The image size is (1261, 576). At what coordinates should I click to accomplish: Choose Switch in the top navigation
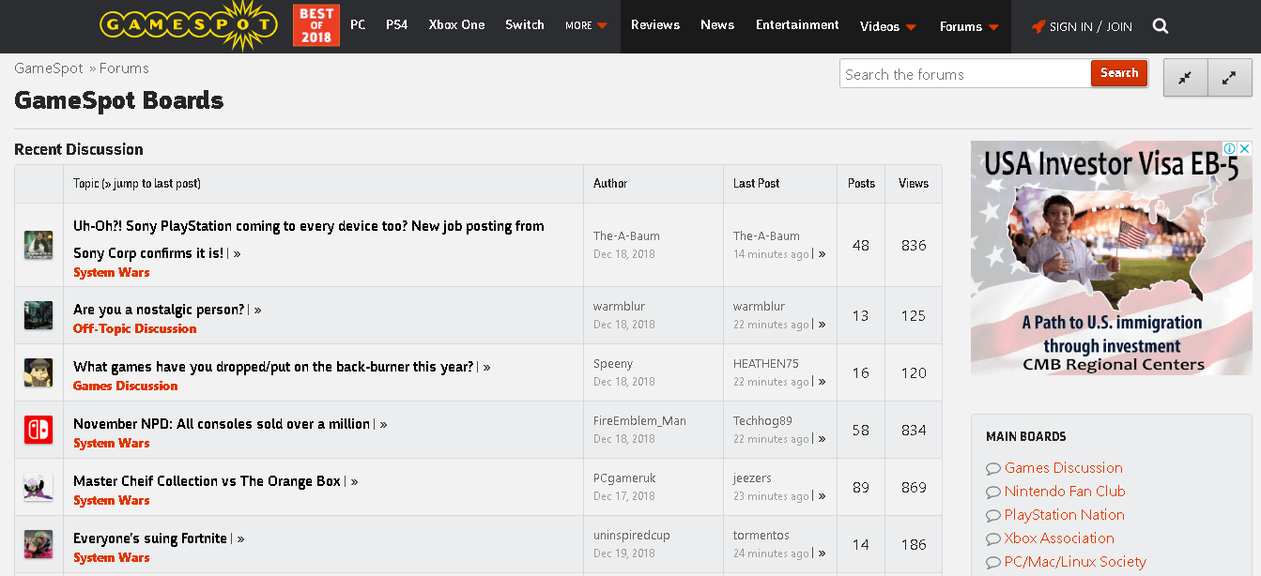click(525, 25)
